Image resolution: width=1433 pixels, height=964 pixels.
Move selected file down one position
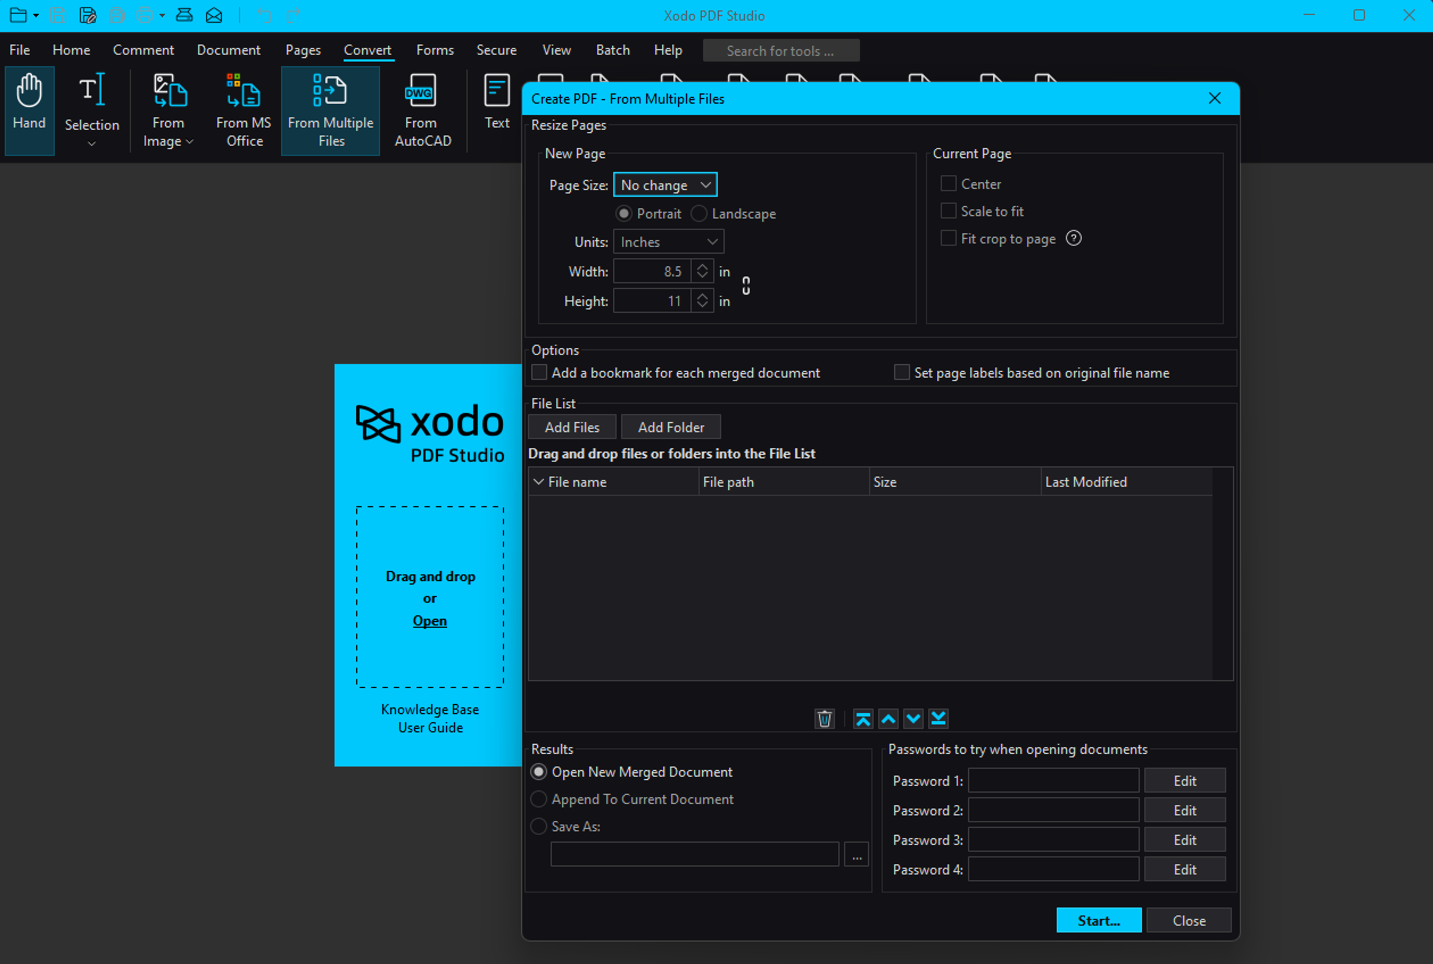pos(913,718)
